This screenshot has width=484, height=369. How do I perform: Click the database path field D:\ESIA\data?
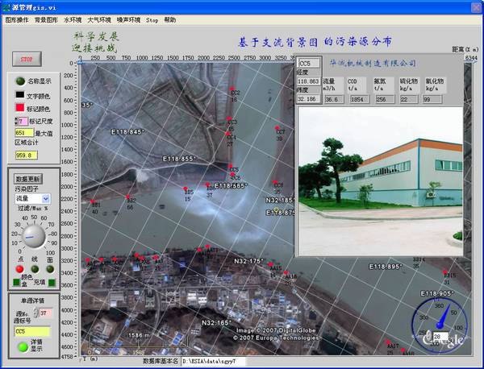pos(213,361)
